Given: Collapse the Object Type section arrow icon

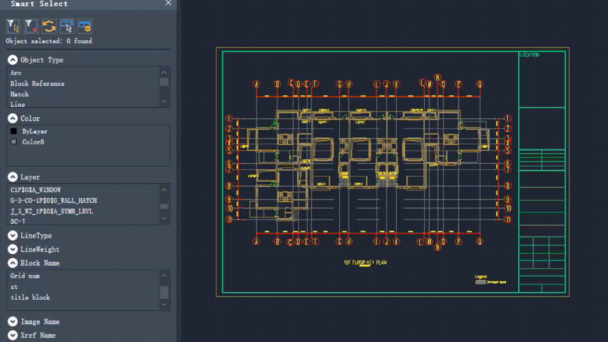Looking at the screenshot, I should [x=12, y=60].
